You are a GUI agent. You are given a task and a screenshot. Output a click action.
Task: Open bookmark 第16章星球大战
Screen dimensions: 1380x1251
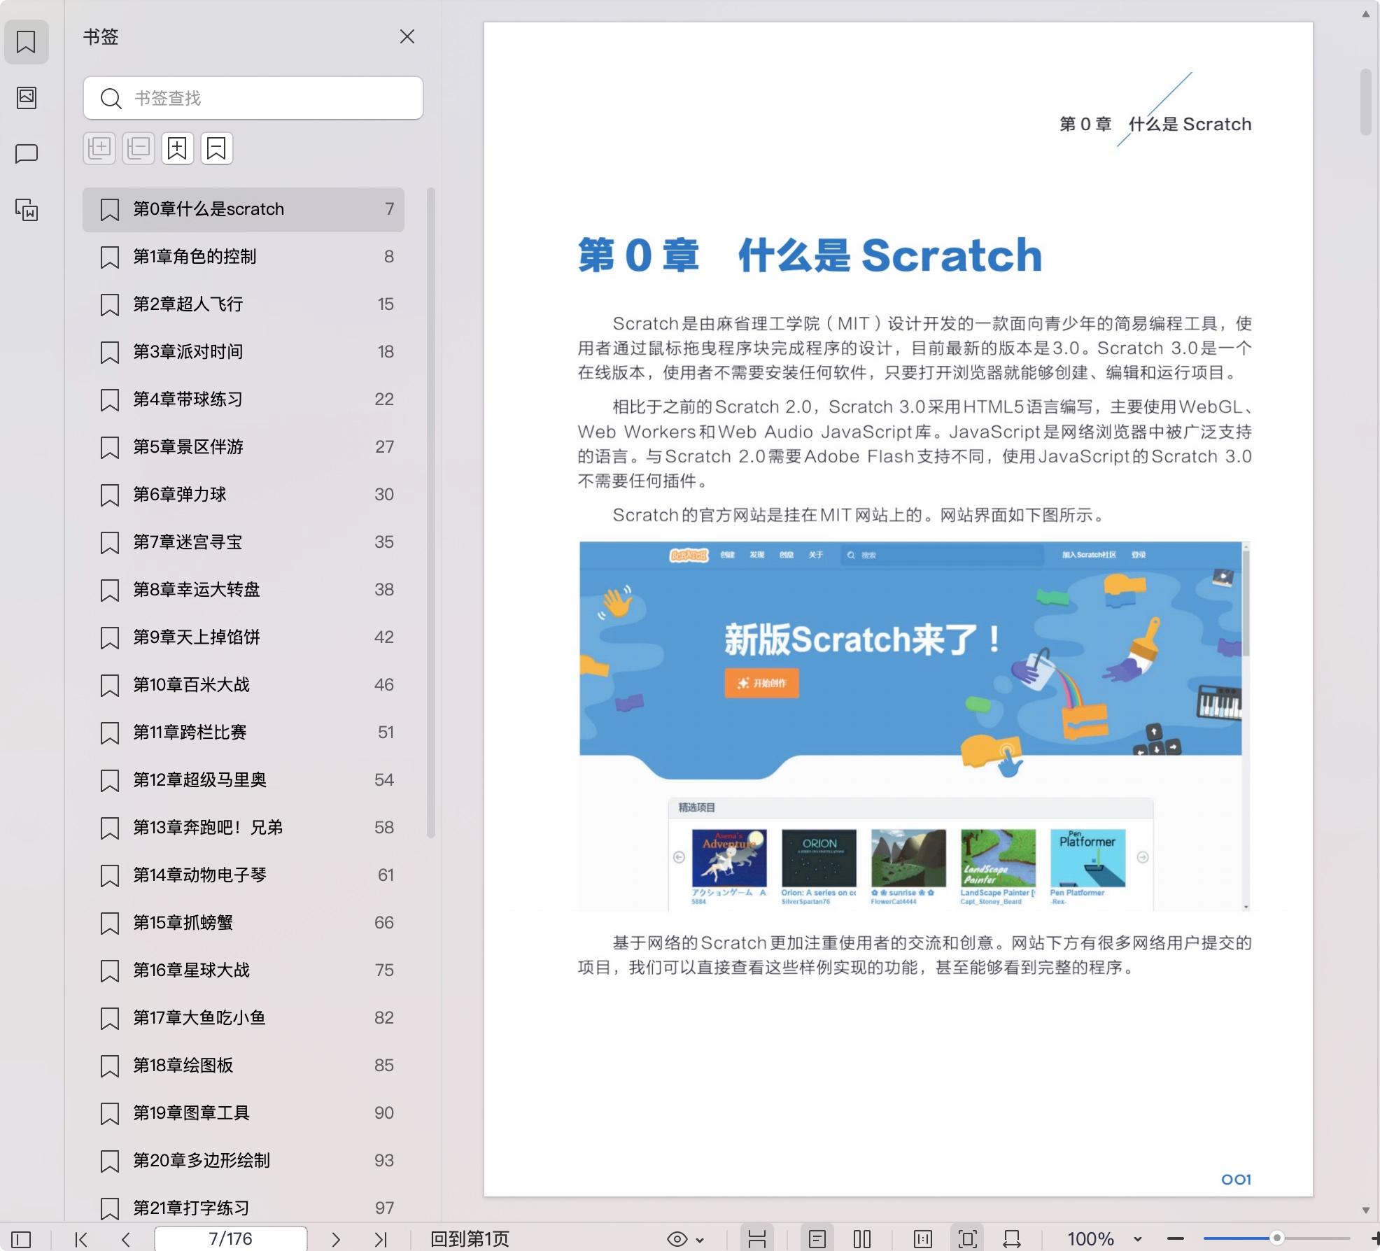pos(244,970)
